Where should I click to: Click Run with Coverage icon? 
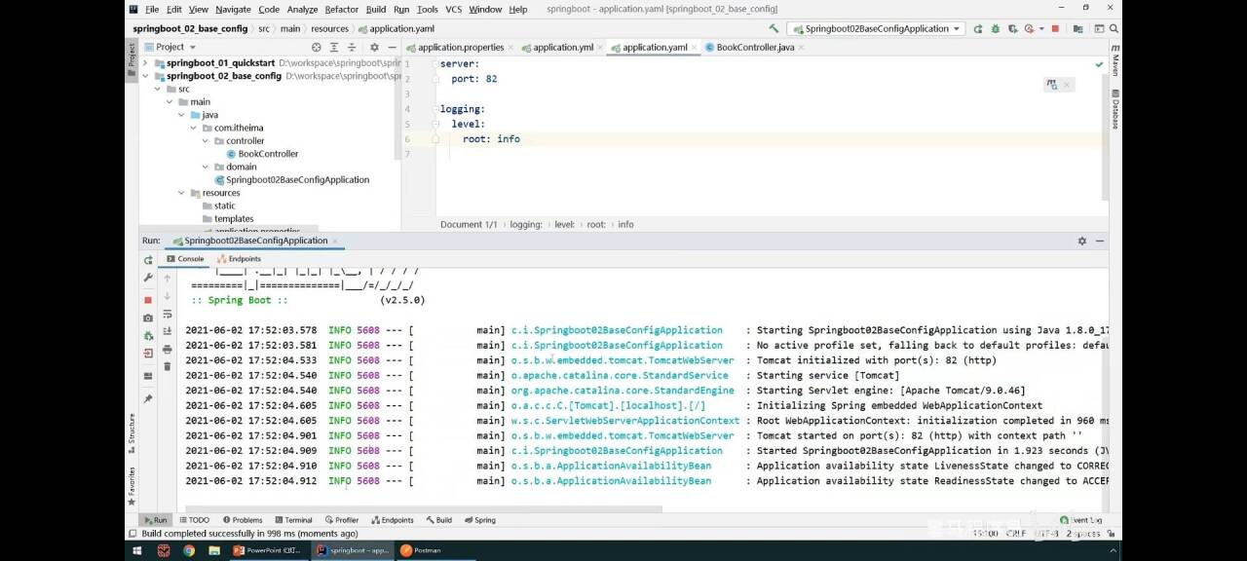(x=1012, y=29)
